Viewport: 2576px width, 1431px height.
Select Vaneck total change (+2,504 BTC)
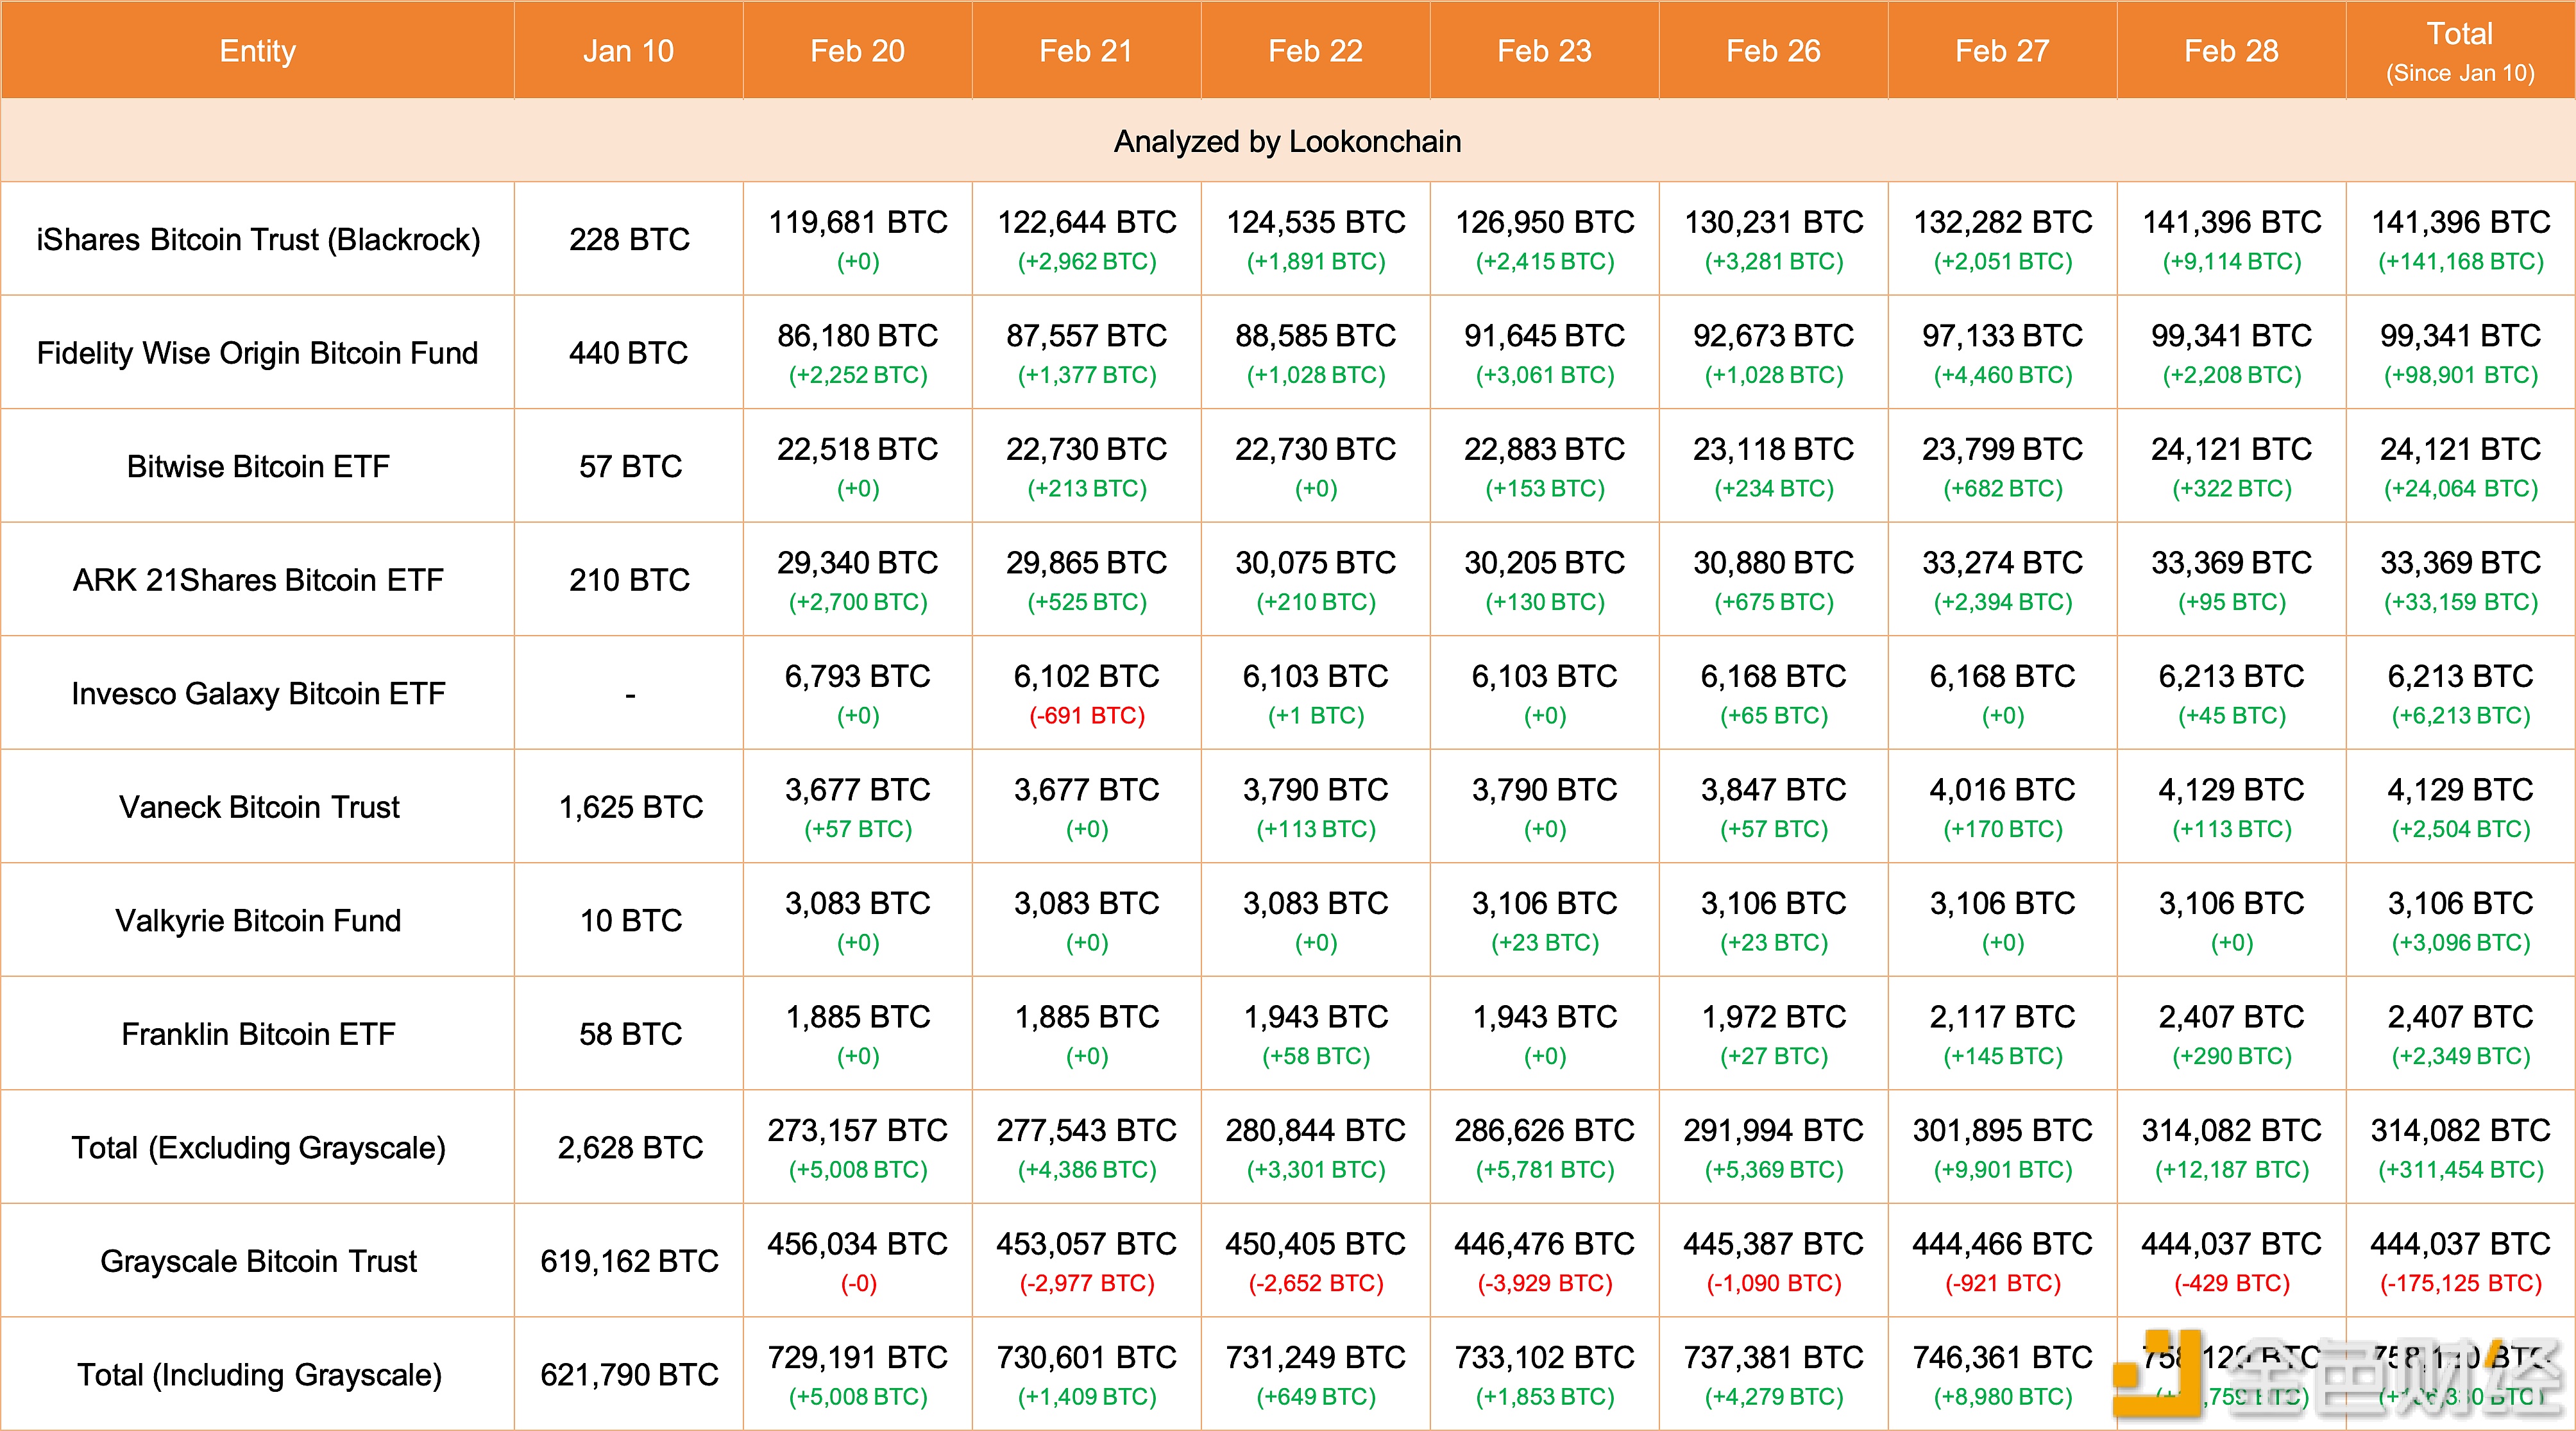[2461, 830]
